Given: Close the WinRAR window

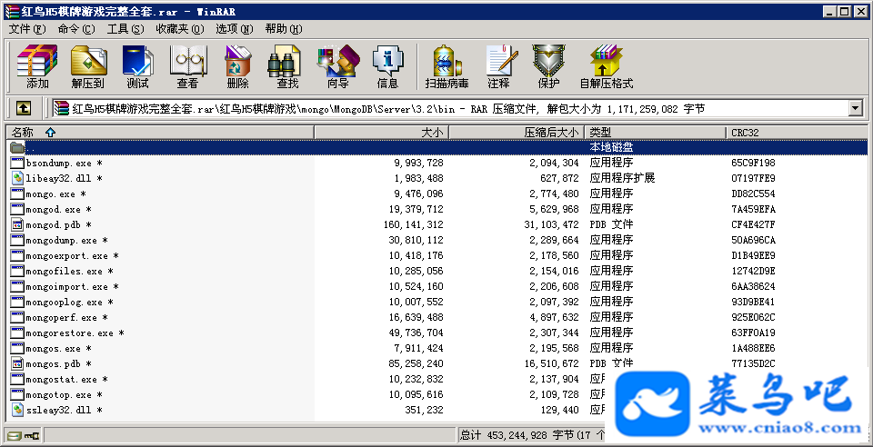Looking at the screenshot, I should pos(860,11).
